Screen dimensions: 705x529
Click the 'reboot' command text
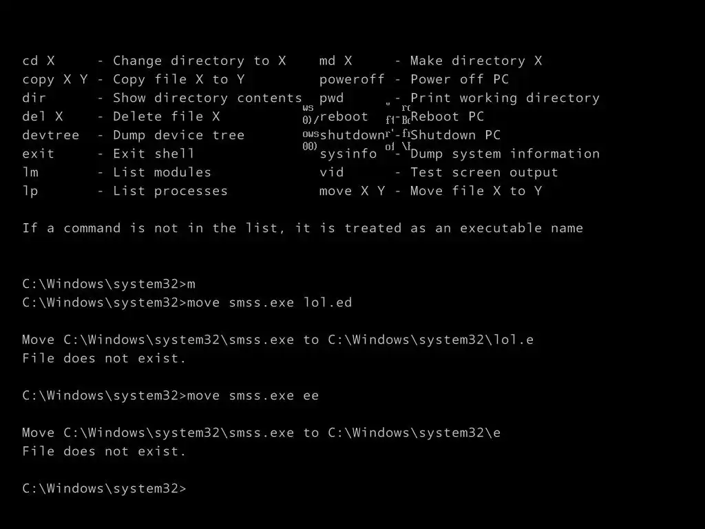click(344, 116)
